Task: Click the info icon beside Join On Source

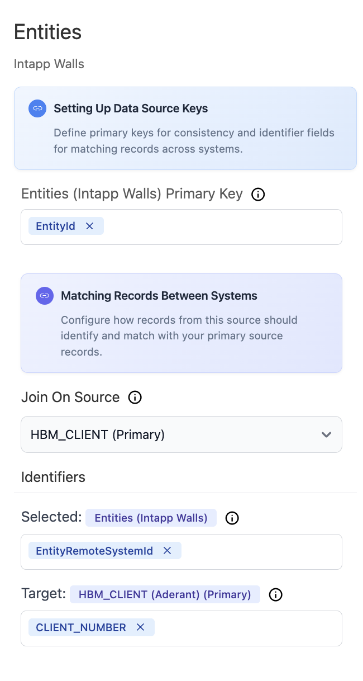Action: [134, 398]
